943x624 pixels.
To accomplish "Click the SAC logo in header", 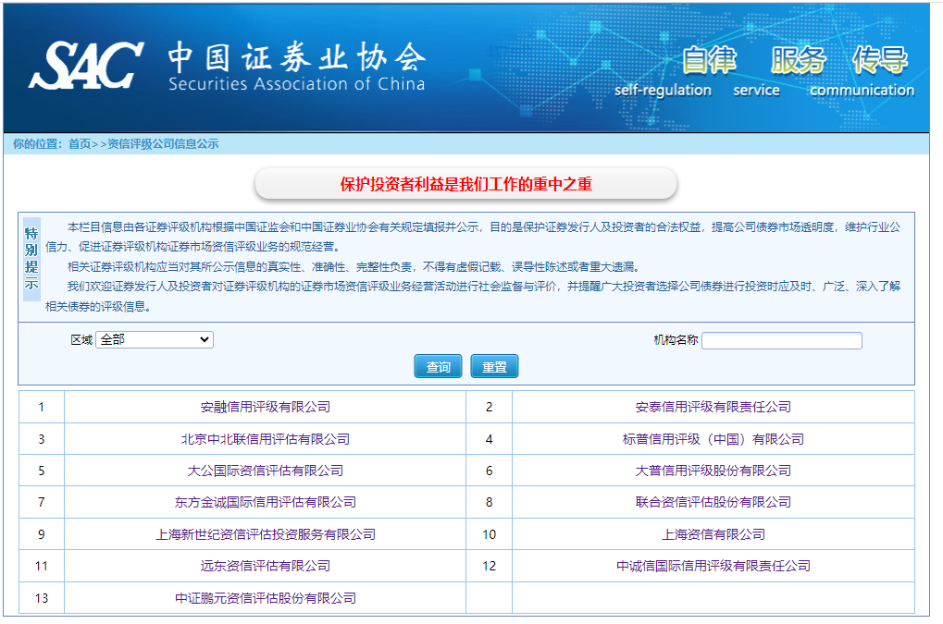I will coord(86,66).
